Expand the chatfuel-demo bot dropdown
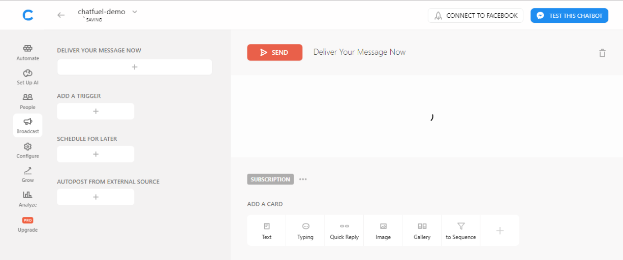This screenshot has width=623, height=260. point(135,12)
